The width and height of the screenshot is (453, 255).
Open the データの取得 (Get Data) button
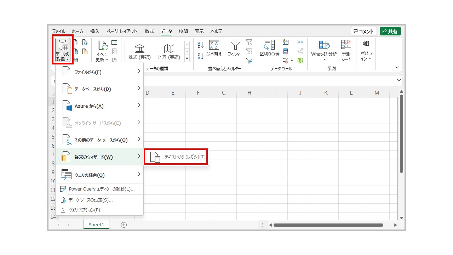click(63, 50)
